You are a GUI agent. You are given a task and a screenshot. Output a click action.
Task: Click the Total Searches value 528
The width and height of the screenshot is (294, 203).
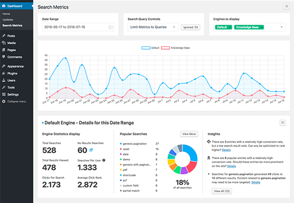pos(49,150)
